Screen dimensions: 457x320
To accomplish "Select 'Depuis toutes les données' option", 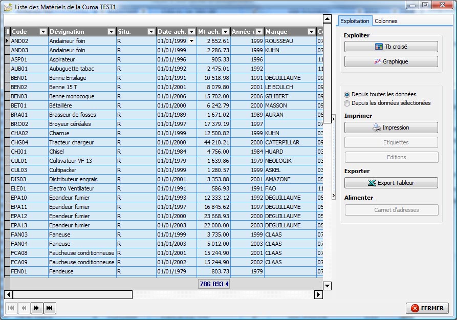I will [x=347, y=95].
